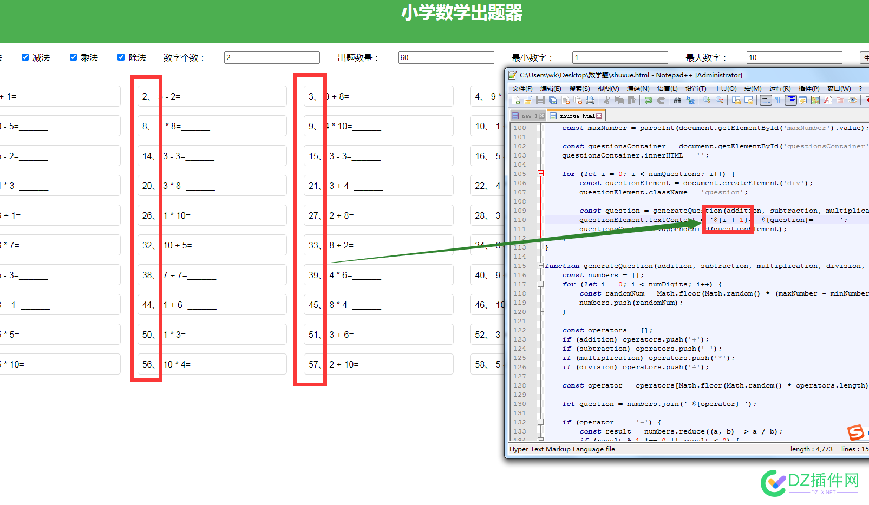Click the Cut scissors icon
The height and width of the screenshot is (505, 869).
coord(606,100)
